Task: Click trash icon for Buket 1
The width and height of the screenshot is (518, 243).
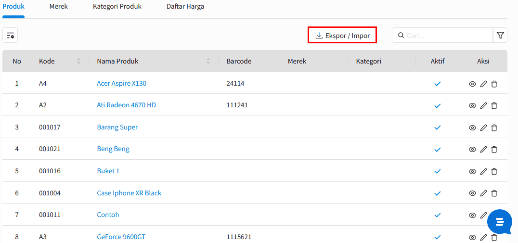Action: click(x=494, y=171)
